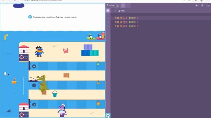The height and width of the screenshot is (118, 211).
Task: Click the yellow eel in the sea
Action: (x=6, y=37)
